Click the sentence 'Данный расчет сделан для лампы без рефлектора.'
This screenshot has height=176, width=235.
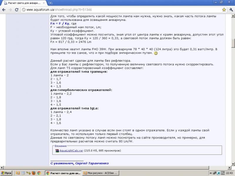91,61
